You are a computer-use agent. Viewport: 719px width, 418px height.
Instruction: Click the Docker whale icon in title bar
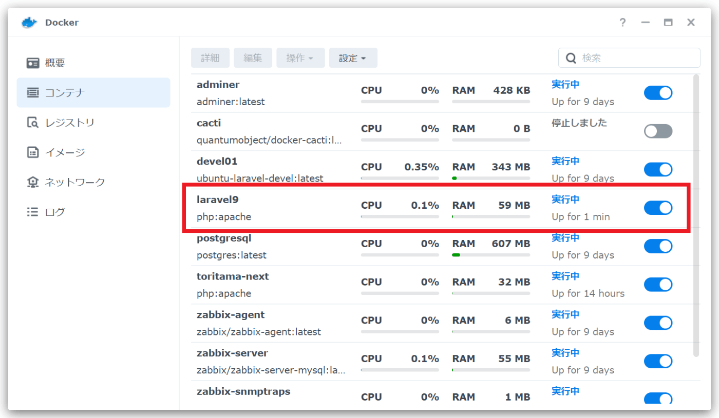tap(29, 23)
